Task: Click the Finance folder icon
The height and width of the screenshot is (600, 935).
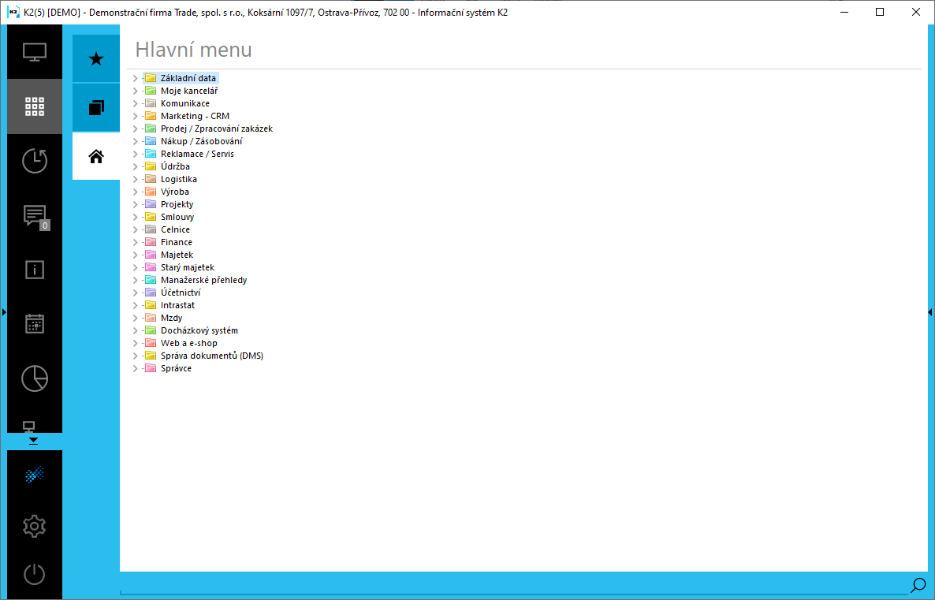Action: 151,242
